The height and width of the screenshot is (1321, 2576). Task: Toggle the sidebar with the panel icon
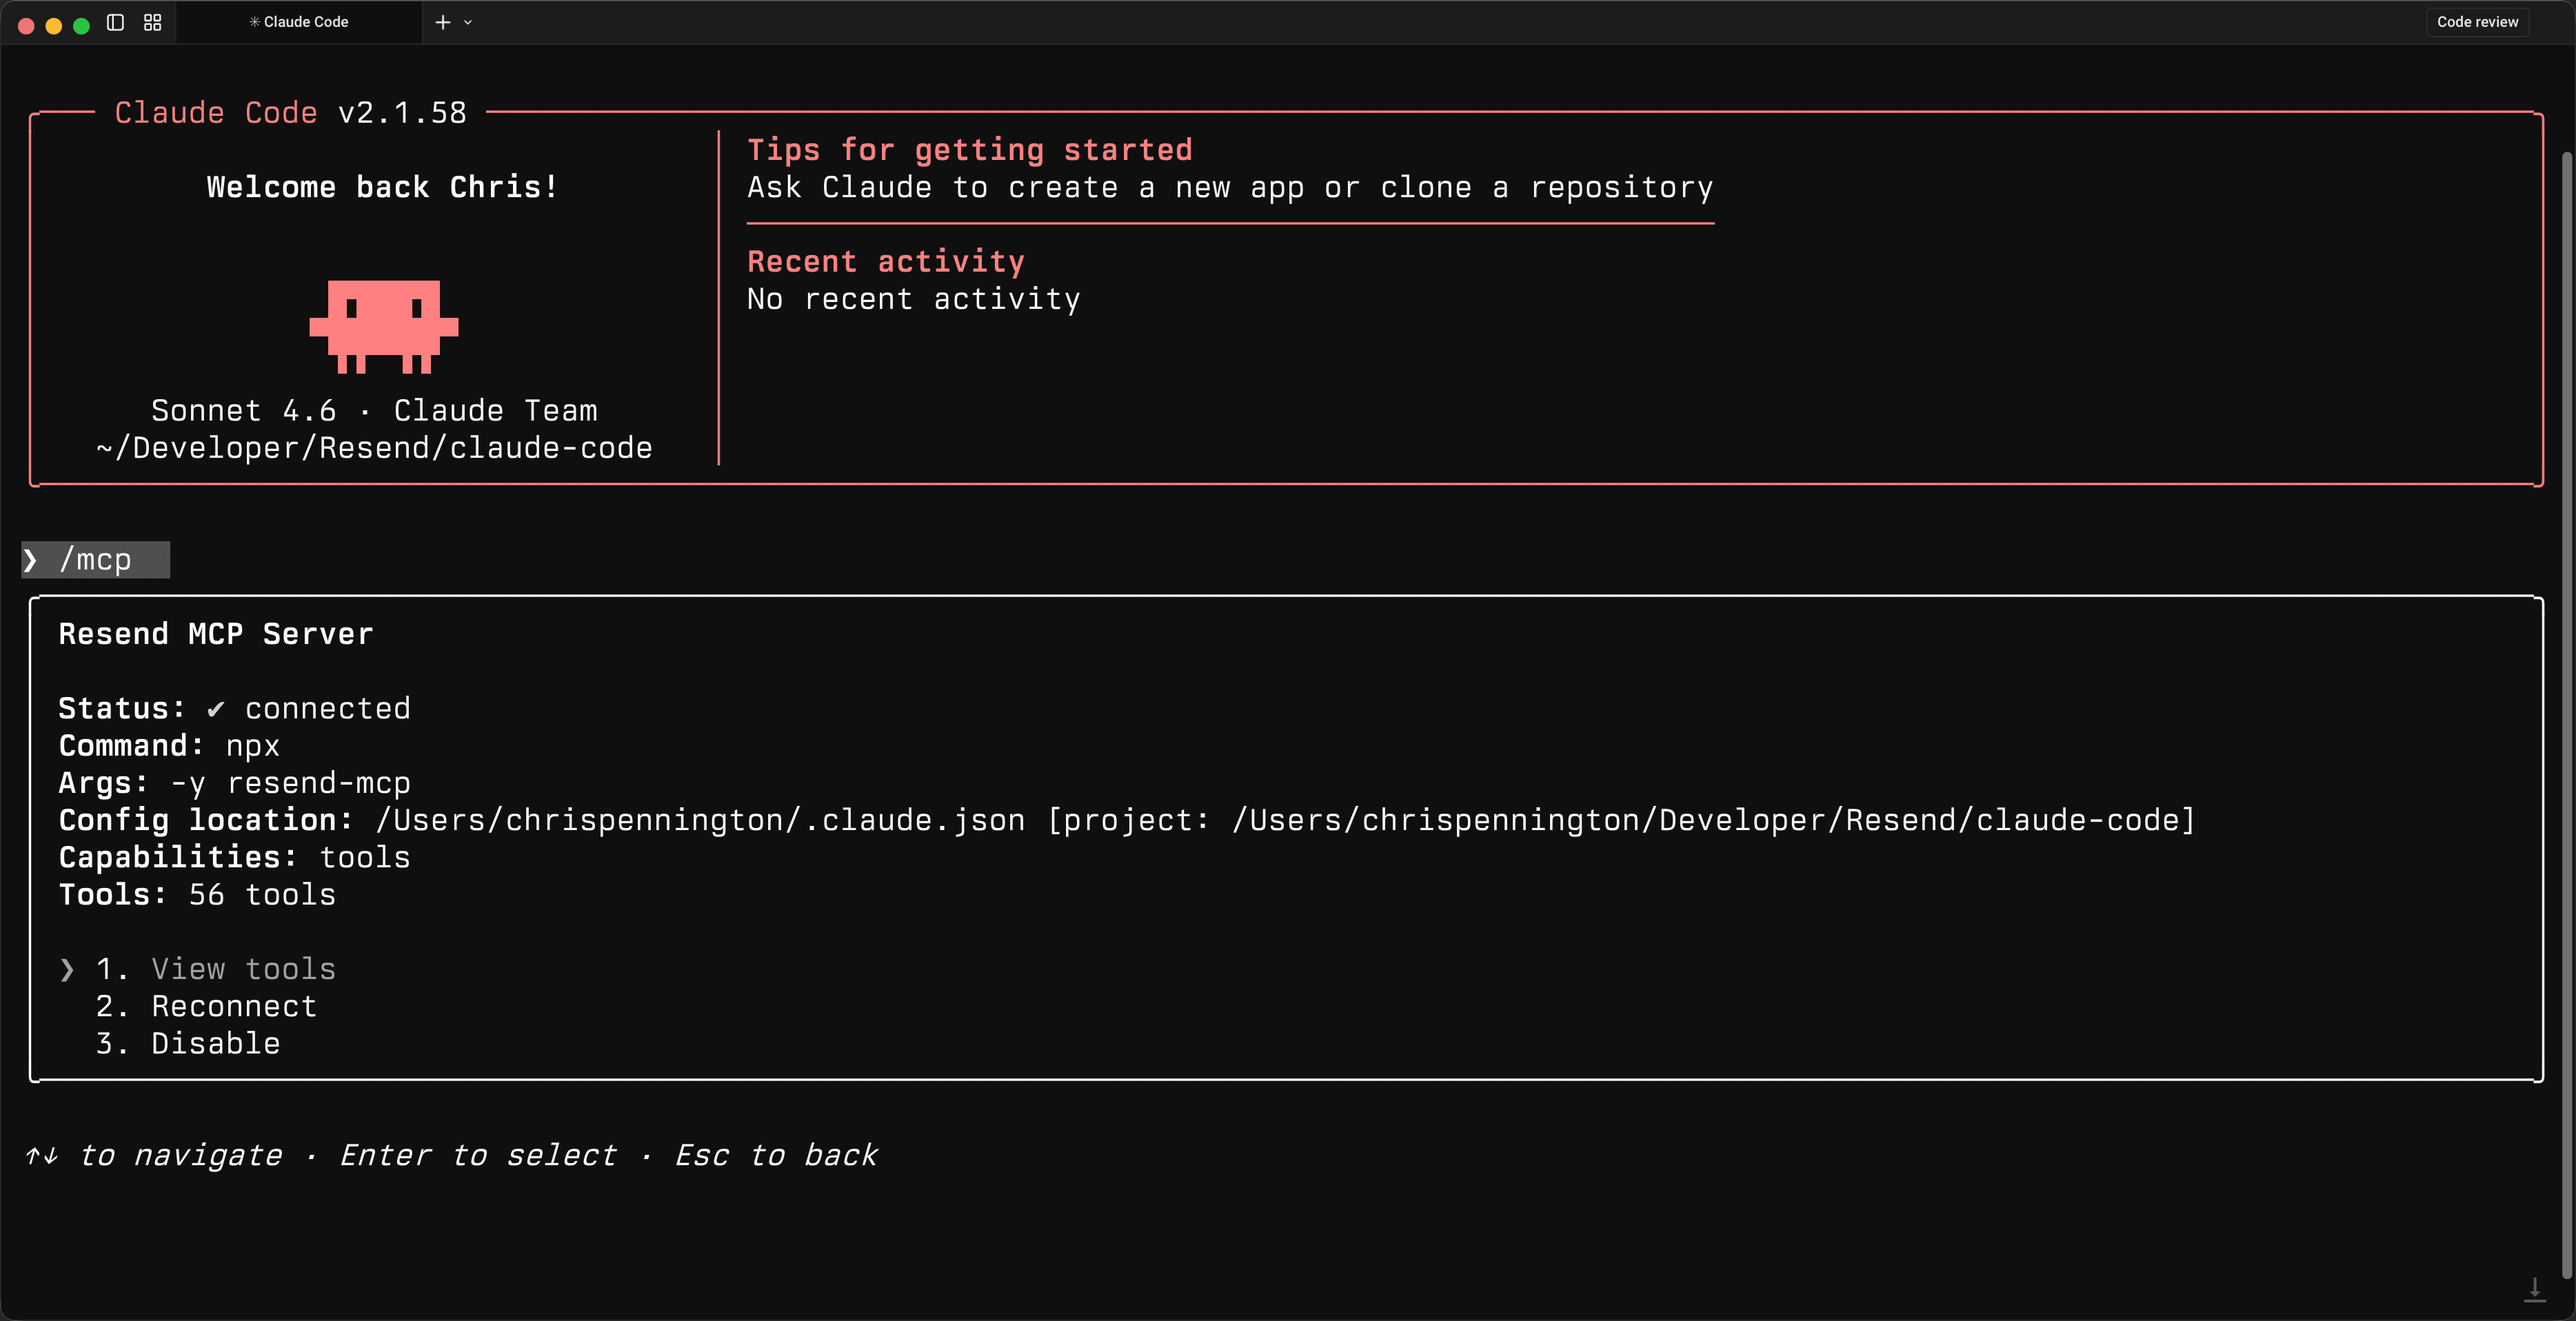[x=114, y=22]
